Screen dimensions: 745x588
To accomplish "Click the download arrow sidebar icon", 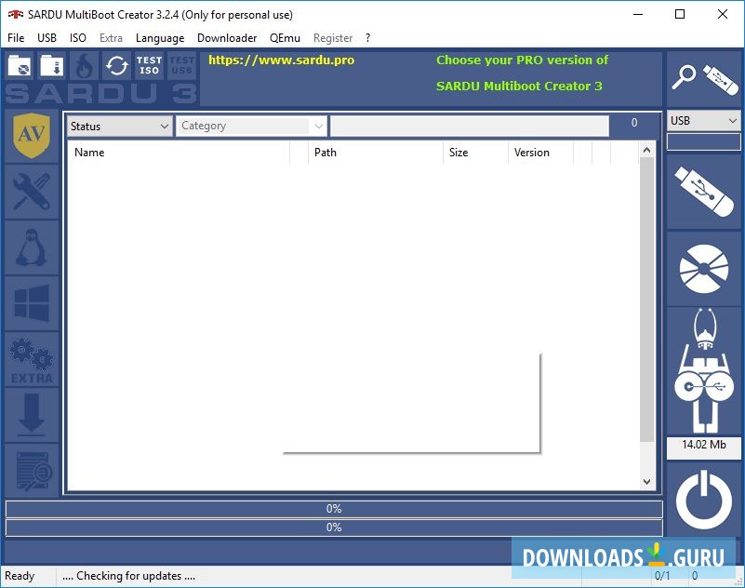I will point(32,415).
